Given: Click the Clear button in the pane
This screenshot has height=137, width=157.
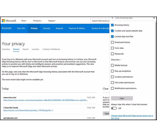Looking at the screenshot, I should click(x=122, y=98).
